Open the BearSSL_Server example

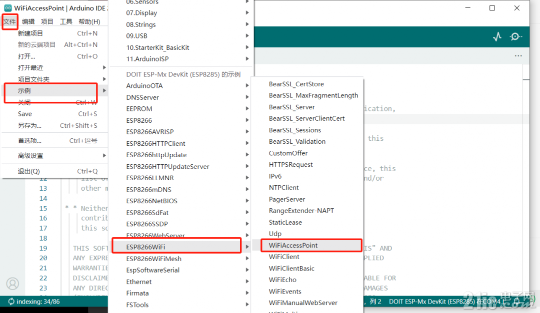(x=307, y=107)
